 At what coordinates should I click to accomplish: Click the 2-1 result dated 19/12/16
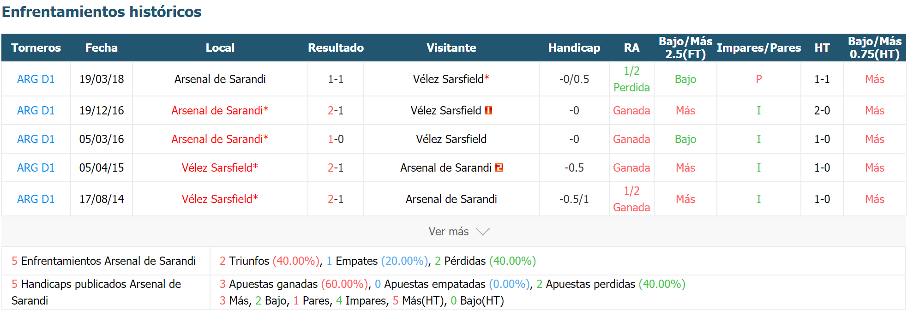pyautogui.click(x=336, y=110)
